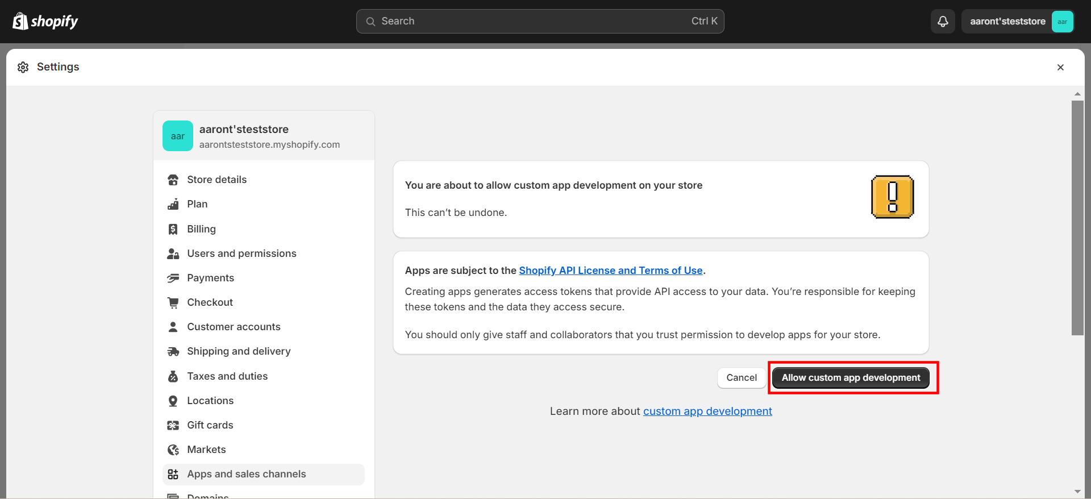Click the search magnifier icon
The height and width of the screenshot is (499, 1091).
pyautogui.click(x=370, y=22)
